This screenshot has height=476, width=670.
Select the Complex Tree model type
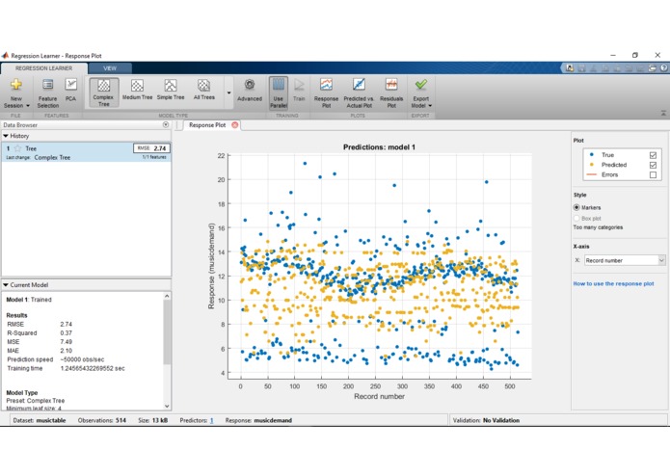(x=104, y=93)
